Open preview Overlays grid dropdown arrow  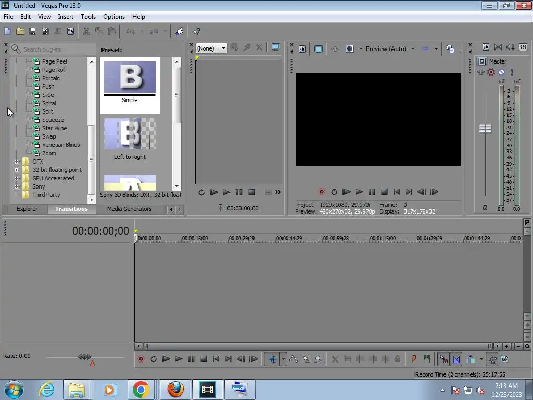436,49
